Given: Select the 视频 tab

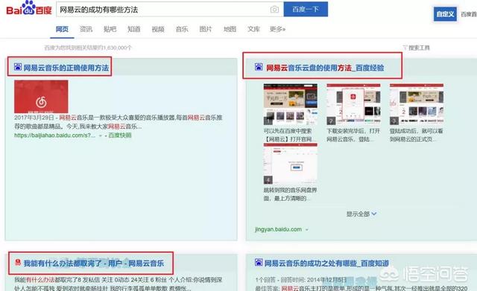Looking at the screenshot, I should [x=158, y=29].
